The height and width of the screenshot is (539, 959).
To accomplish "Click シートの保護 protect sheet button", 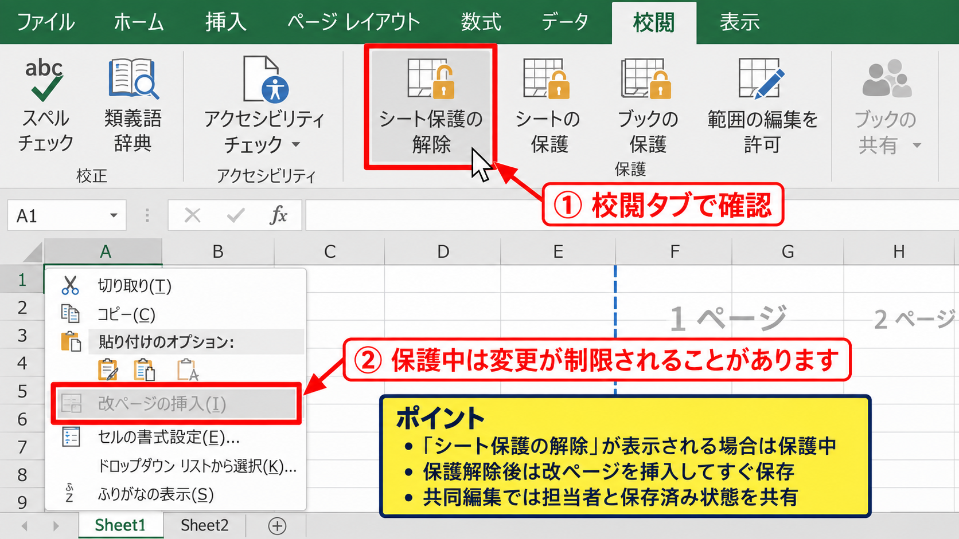I will (x=548, y=106).
